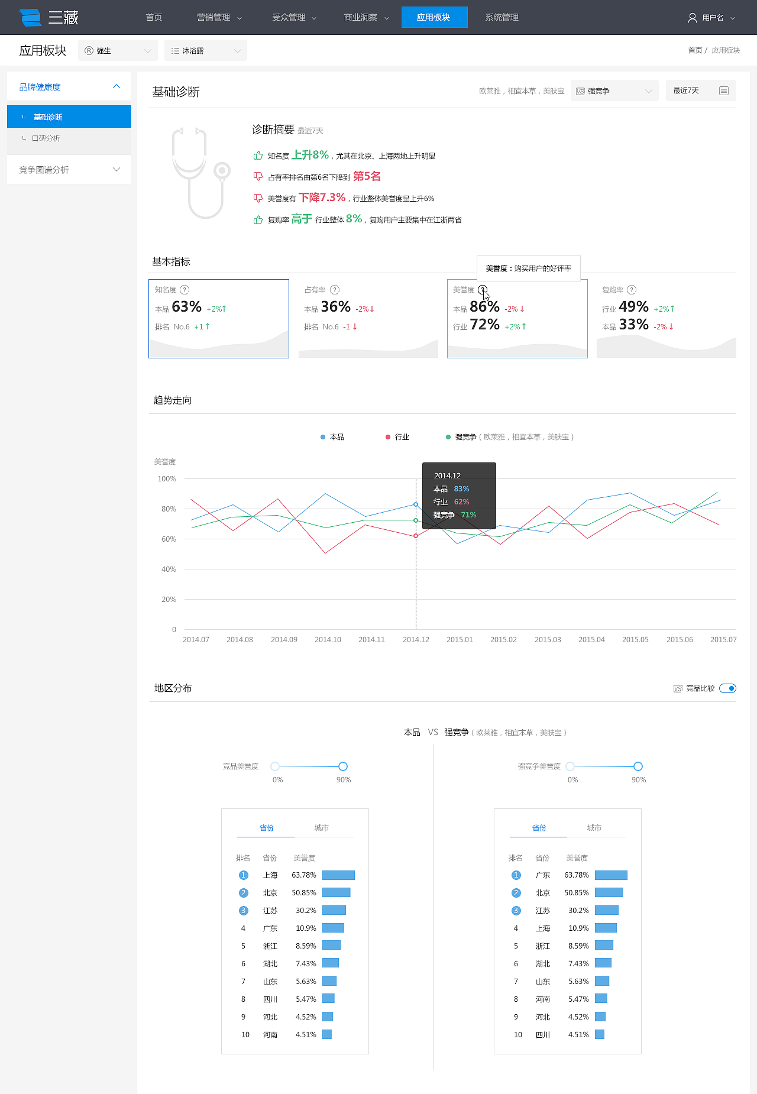Select 基础诊断 in the sidebar
The height and width of the screenshot is (1094, 757).
pyautogui.click(x=69, y=116)
